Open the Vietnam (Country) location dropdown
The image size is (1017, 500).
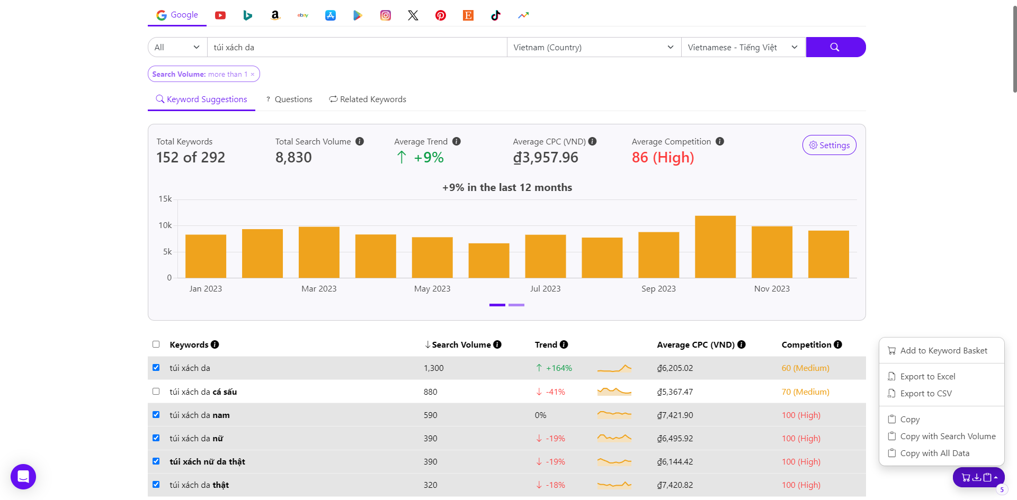(x=594, y=47)
